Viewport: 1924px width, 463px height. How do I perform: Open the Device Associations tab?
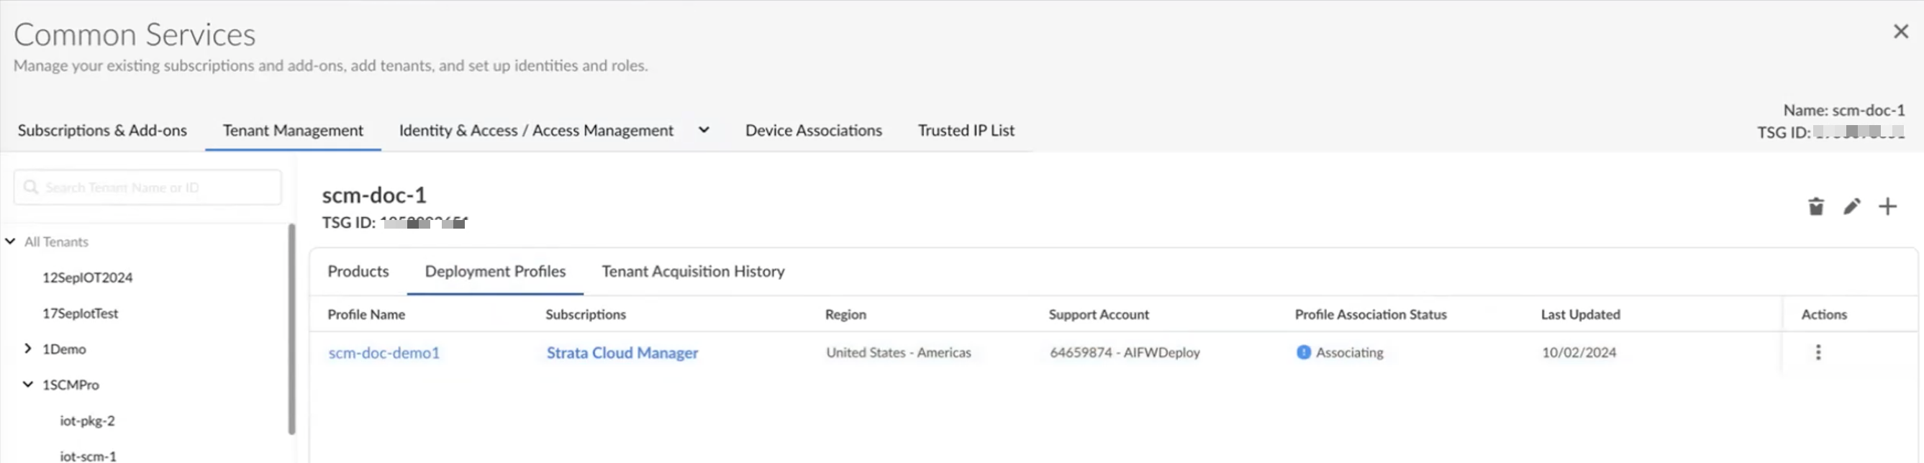813,131
